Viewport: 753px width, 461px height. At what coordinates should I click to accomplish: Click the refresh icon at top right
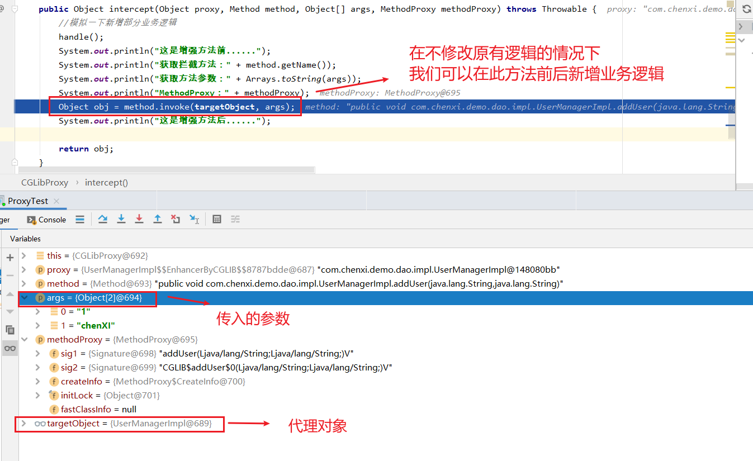coord(746,9)
